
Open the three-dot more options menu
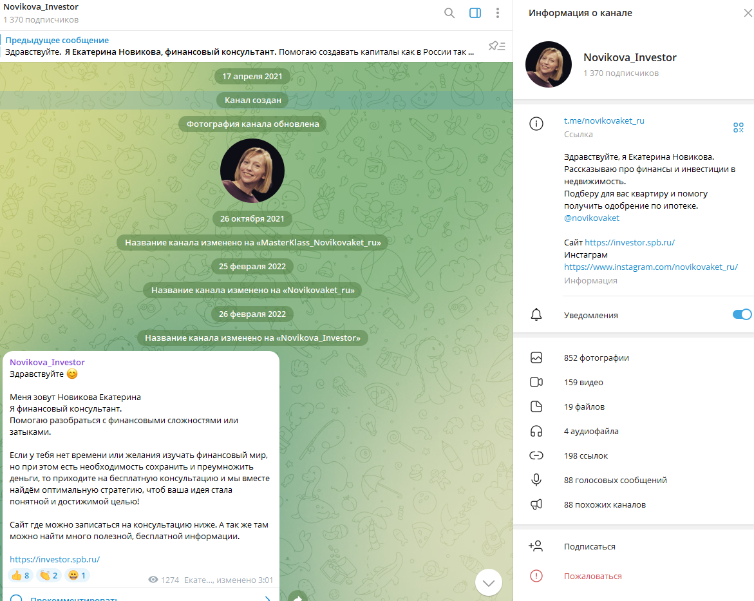tap(498, 13)
